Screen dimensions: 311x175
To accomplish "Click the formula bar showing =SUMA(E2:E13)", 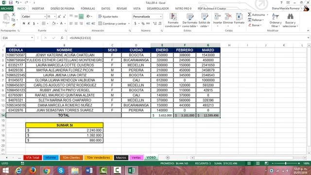I will (188, 38).
